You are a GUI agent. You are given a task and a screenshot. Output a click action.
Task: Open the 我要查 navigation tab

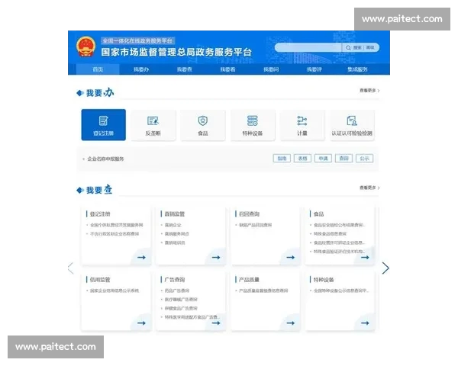pyautogui.click(x=185, y=69)
